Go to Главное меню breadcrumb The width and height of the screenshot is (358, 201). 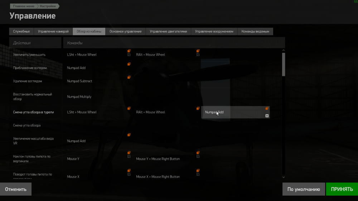pos(24,6)
